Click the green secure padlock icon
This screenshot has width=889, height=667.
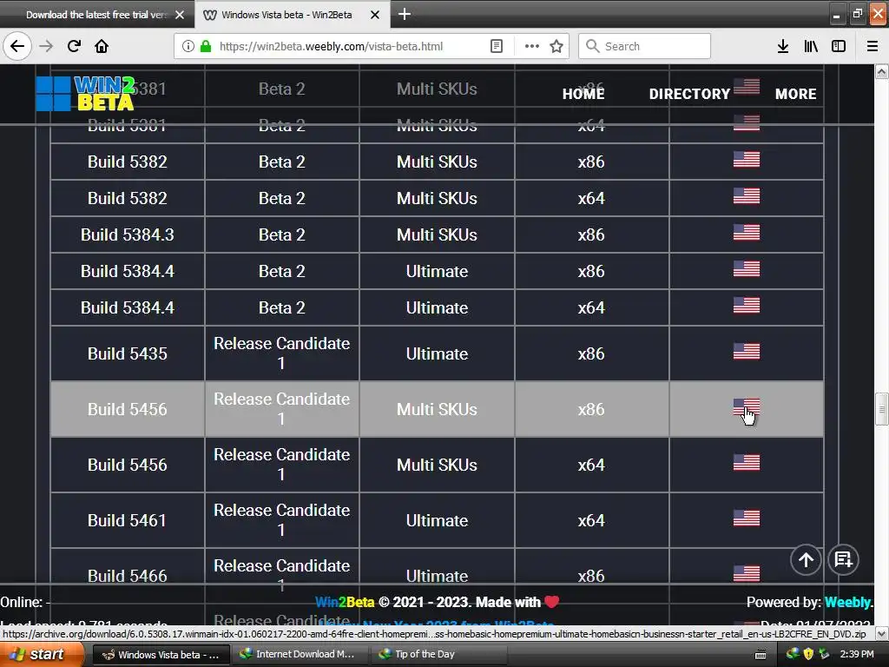coord(206,46)
